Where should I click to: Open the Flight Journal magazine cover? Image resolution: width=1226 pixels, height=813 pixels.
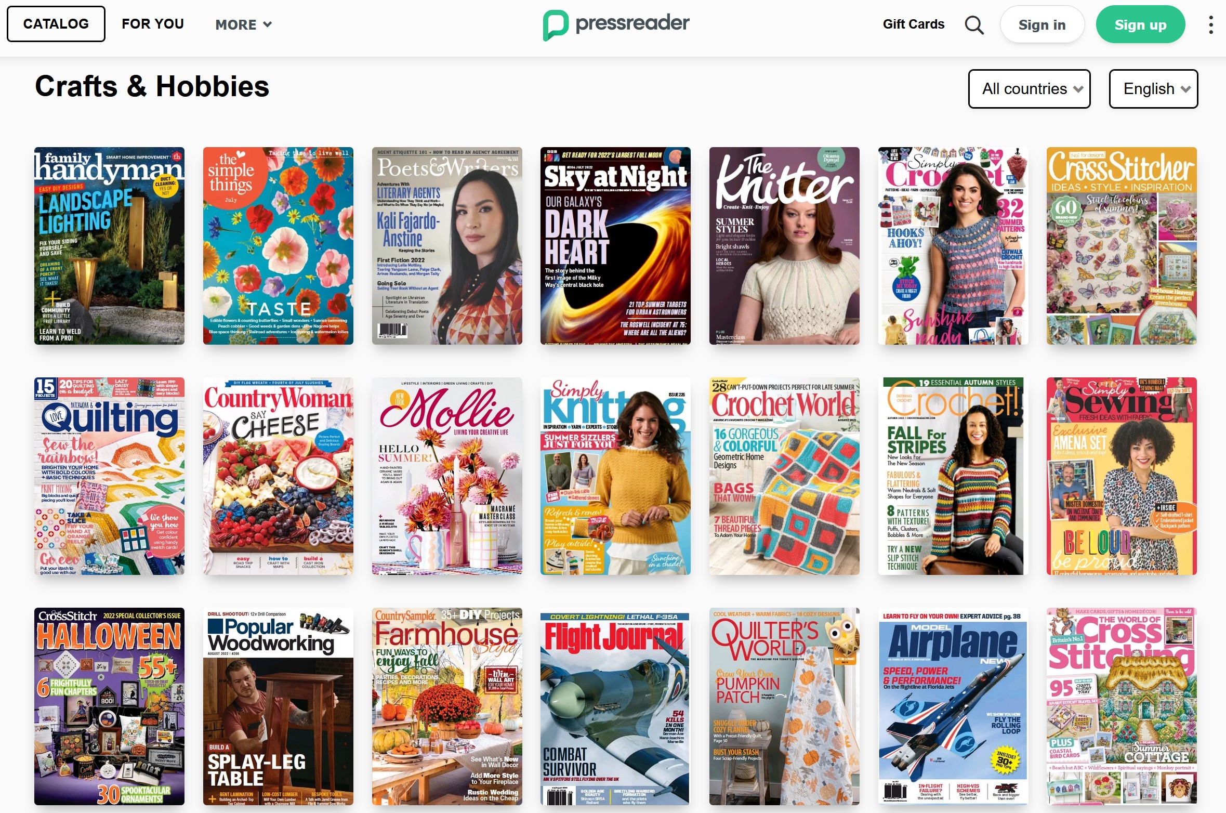[615, 706]
